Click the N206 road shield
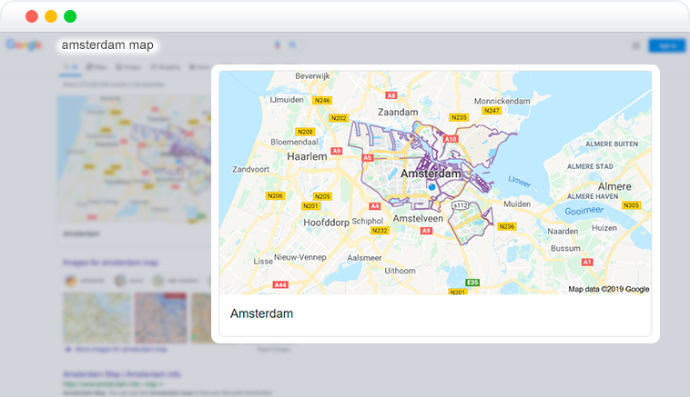This screenshot has height=397, width=690. point(276,195)
